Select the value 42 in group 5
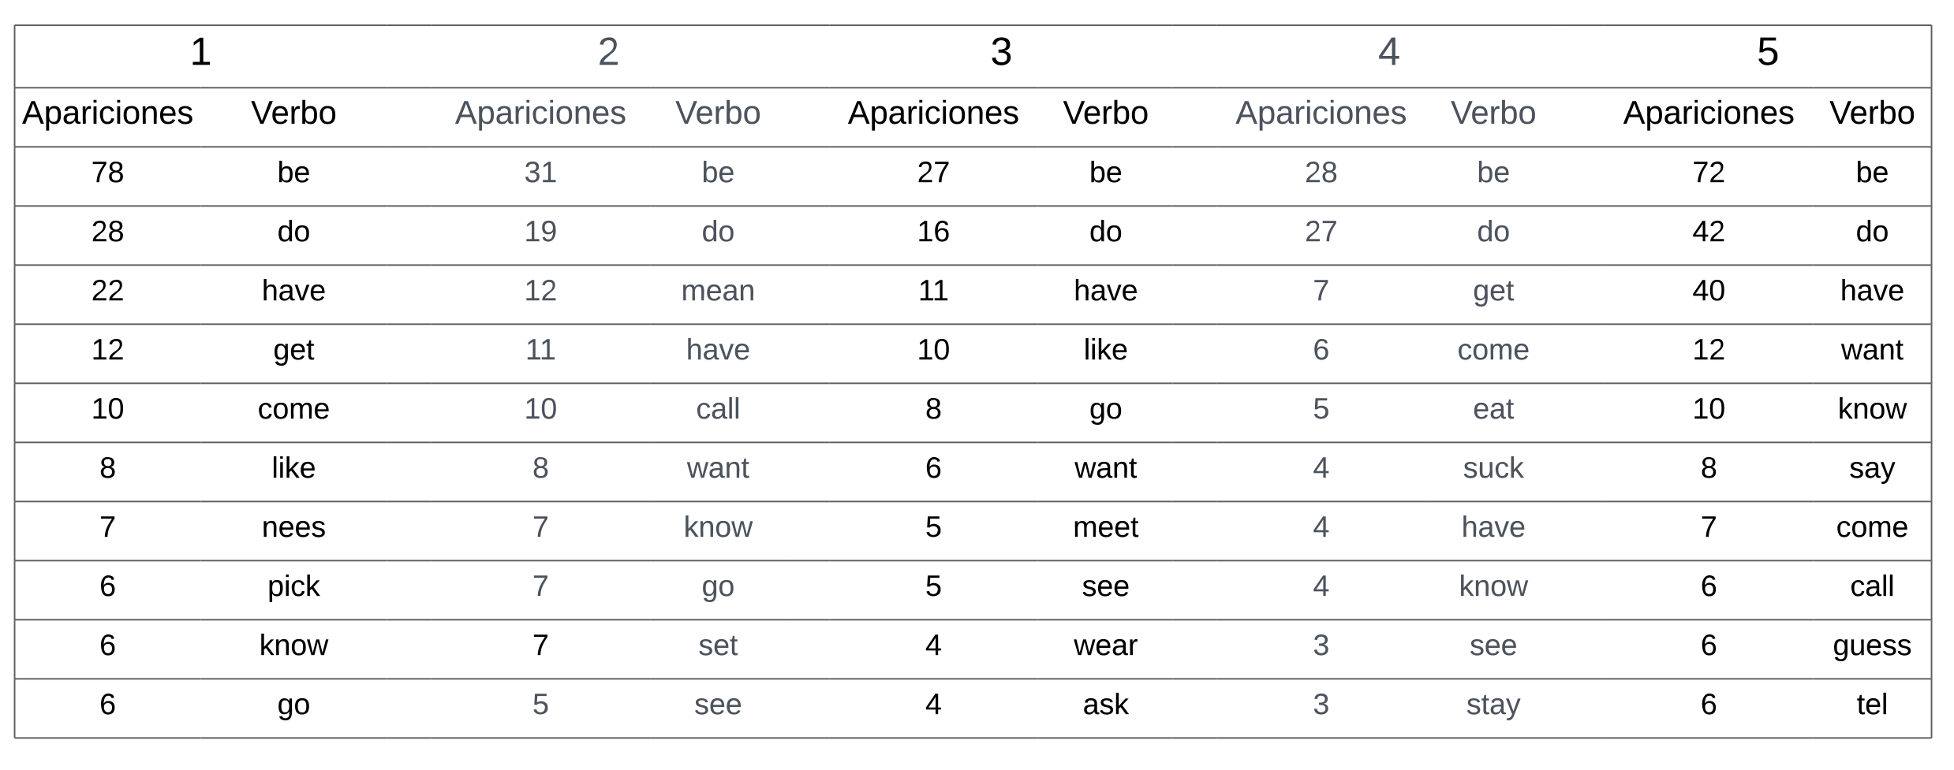 [x=1709, y=232]
